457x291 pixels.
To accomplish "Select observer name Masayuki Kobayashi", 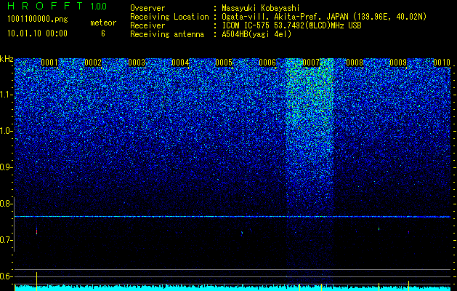I will coord(261,8).
